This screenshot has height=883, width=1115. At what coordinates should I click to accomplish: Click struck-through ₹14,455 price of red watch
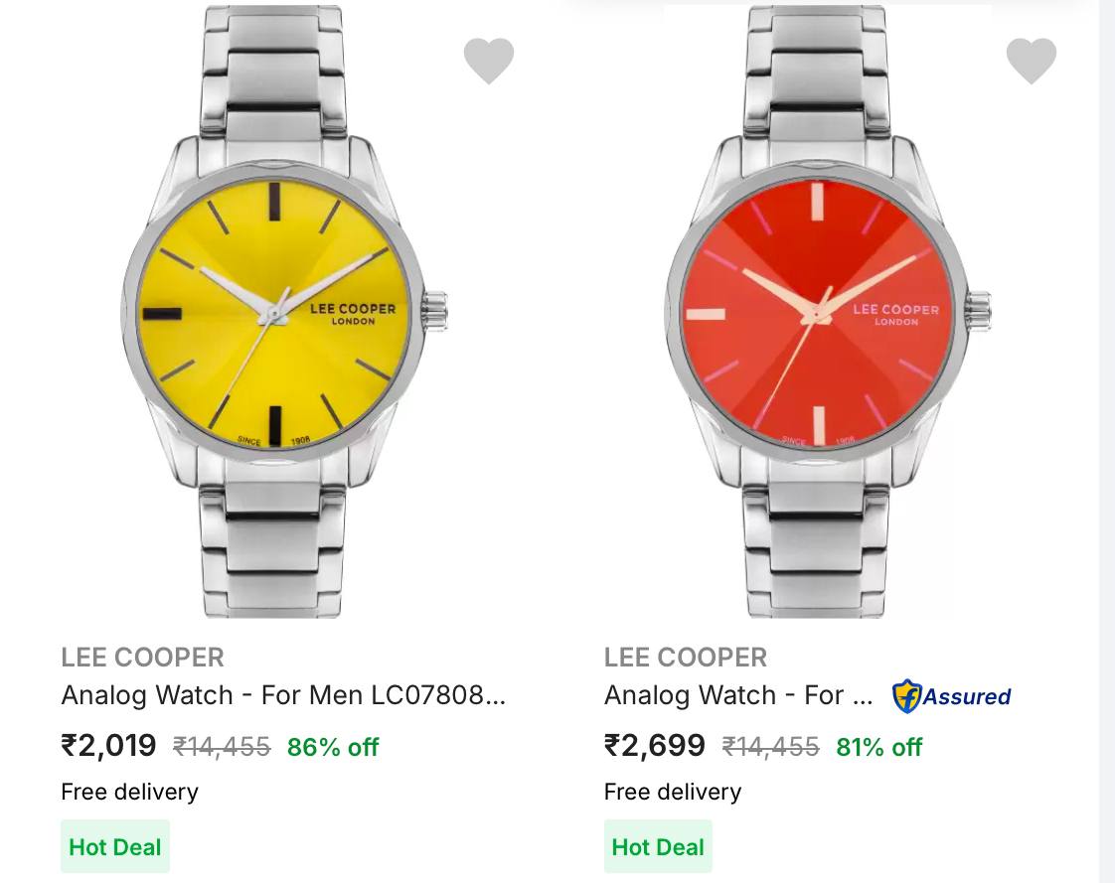[771, 747]
